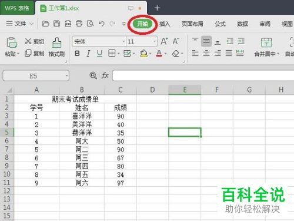Center text horizontally
This screenshot has height=221, width=294.
[x=206, y=53]
